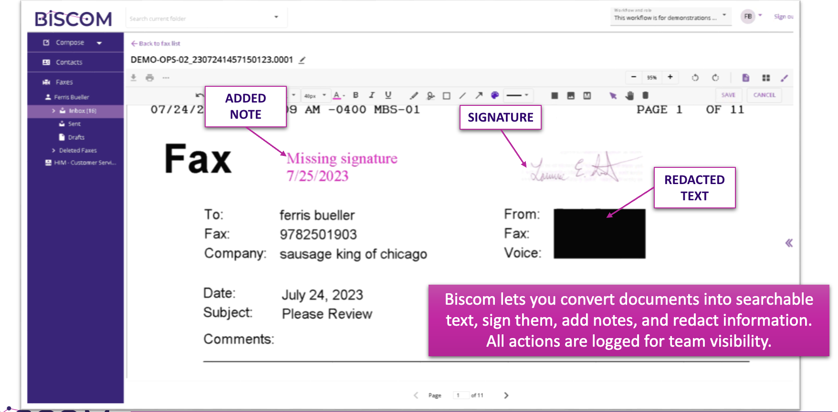The width and height of the screenshot is (838, 412).
Task: Open the Compose menu item
Action: (70, 42)
